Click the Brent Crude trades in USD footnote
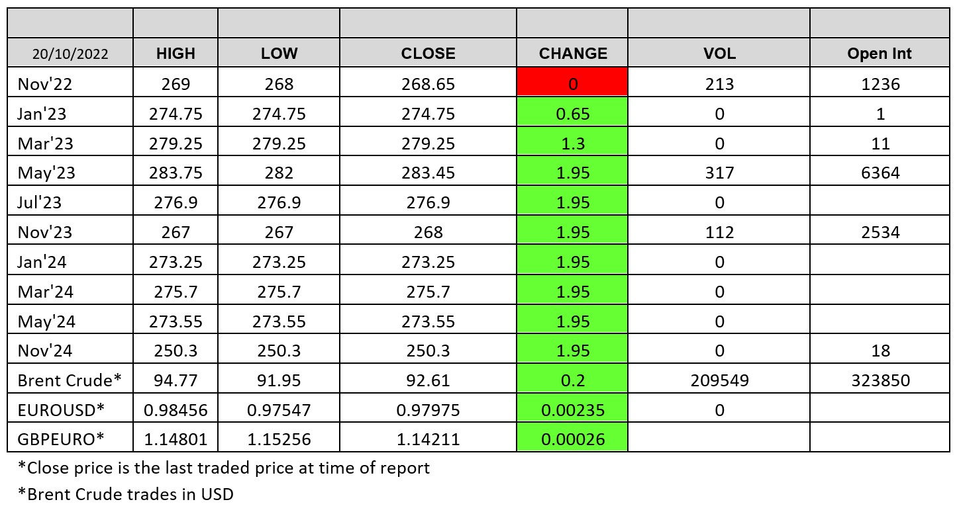This screenshot has height=508, width=959. coord(126,493)
